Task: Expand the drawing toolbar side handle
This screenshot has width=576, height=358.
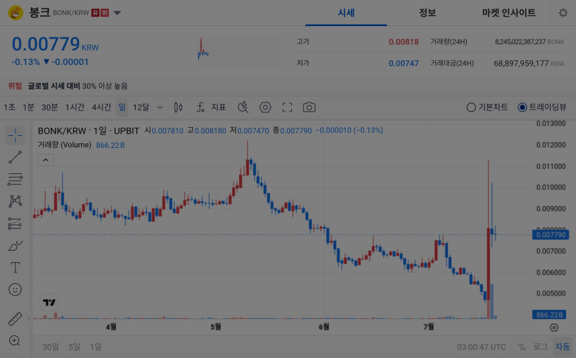Action: [x=29, y=319]
